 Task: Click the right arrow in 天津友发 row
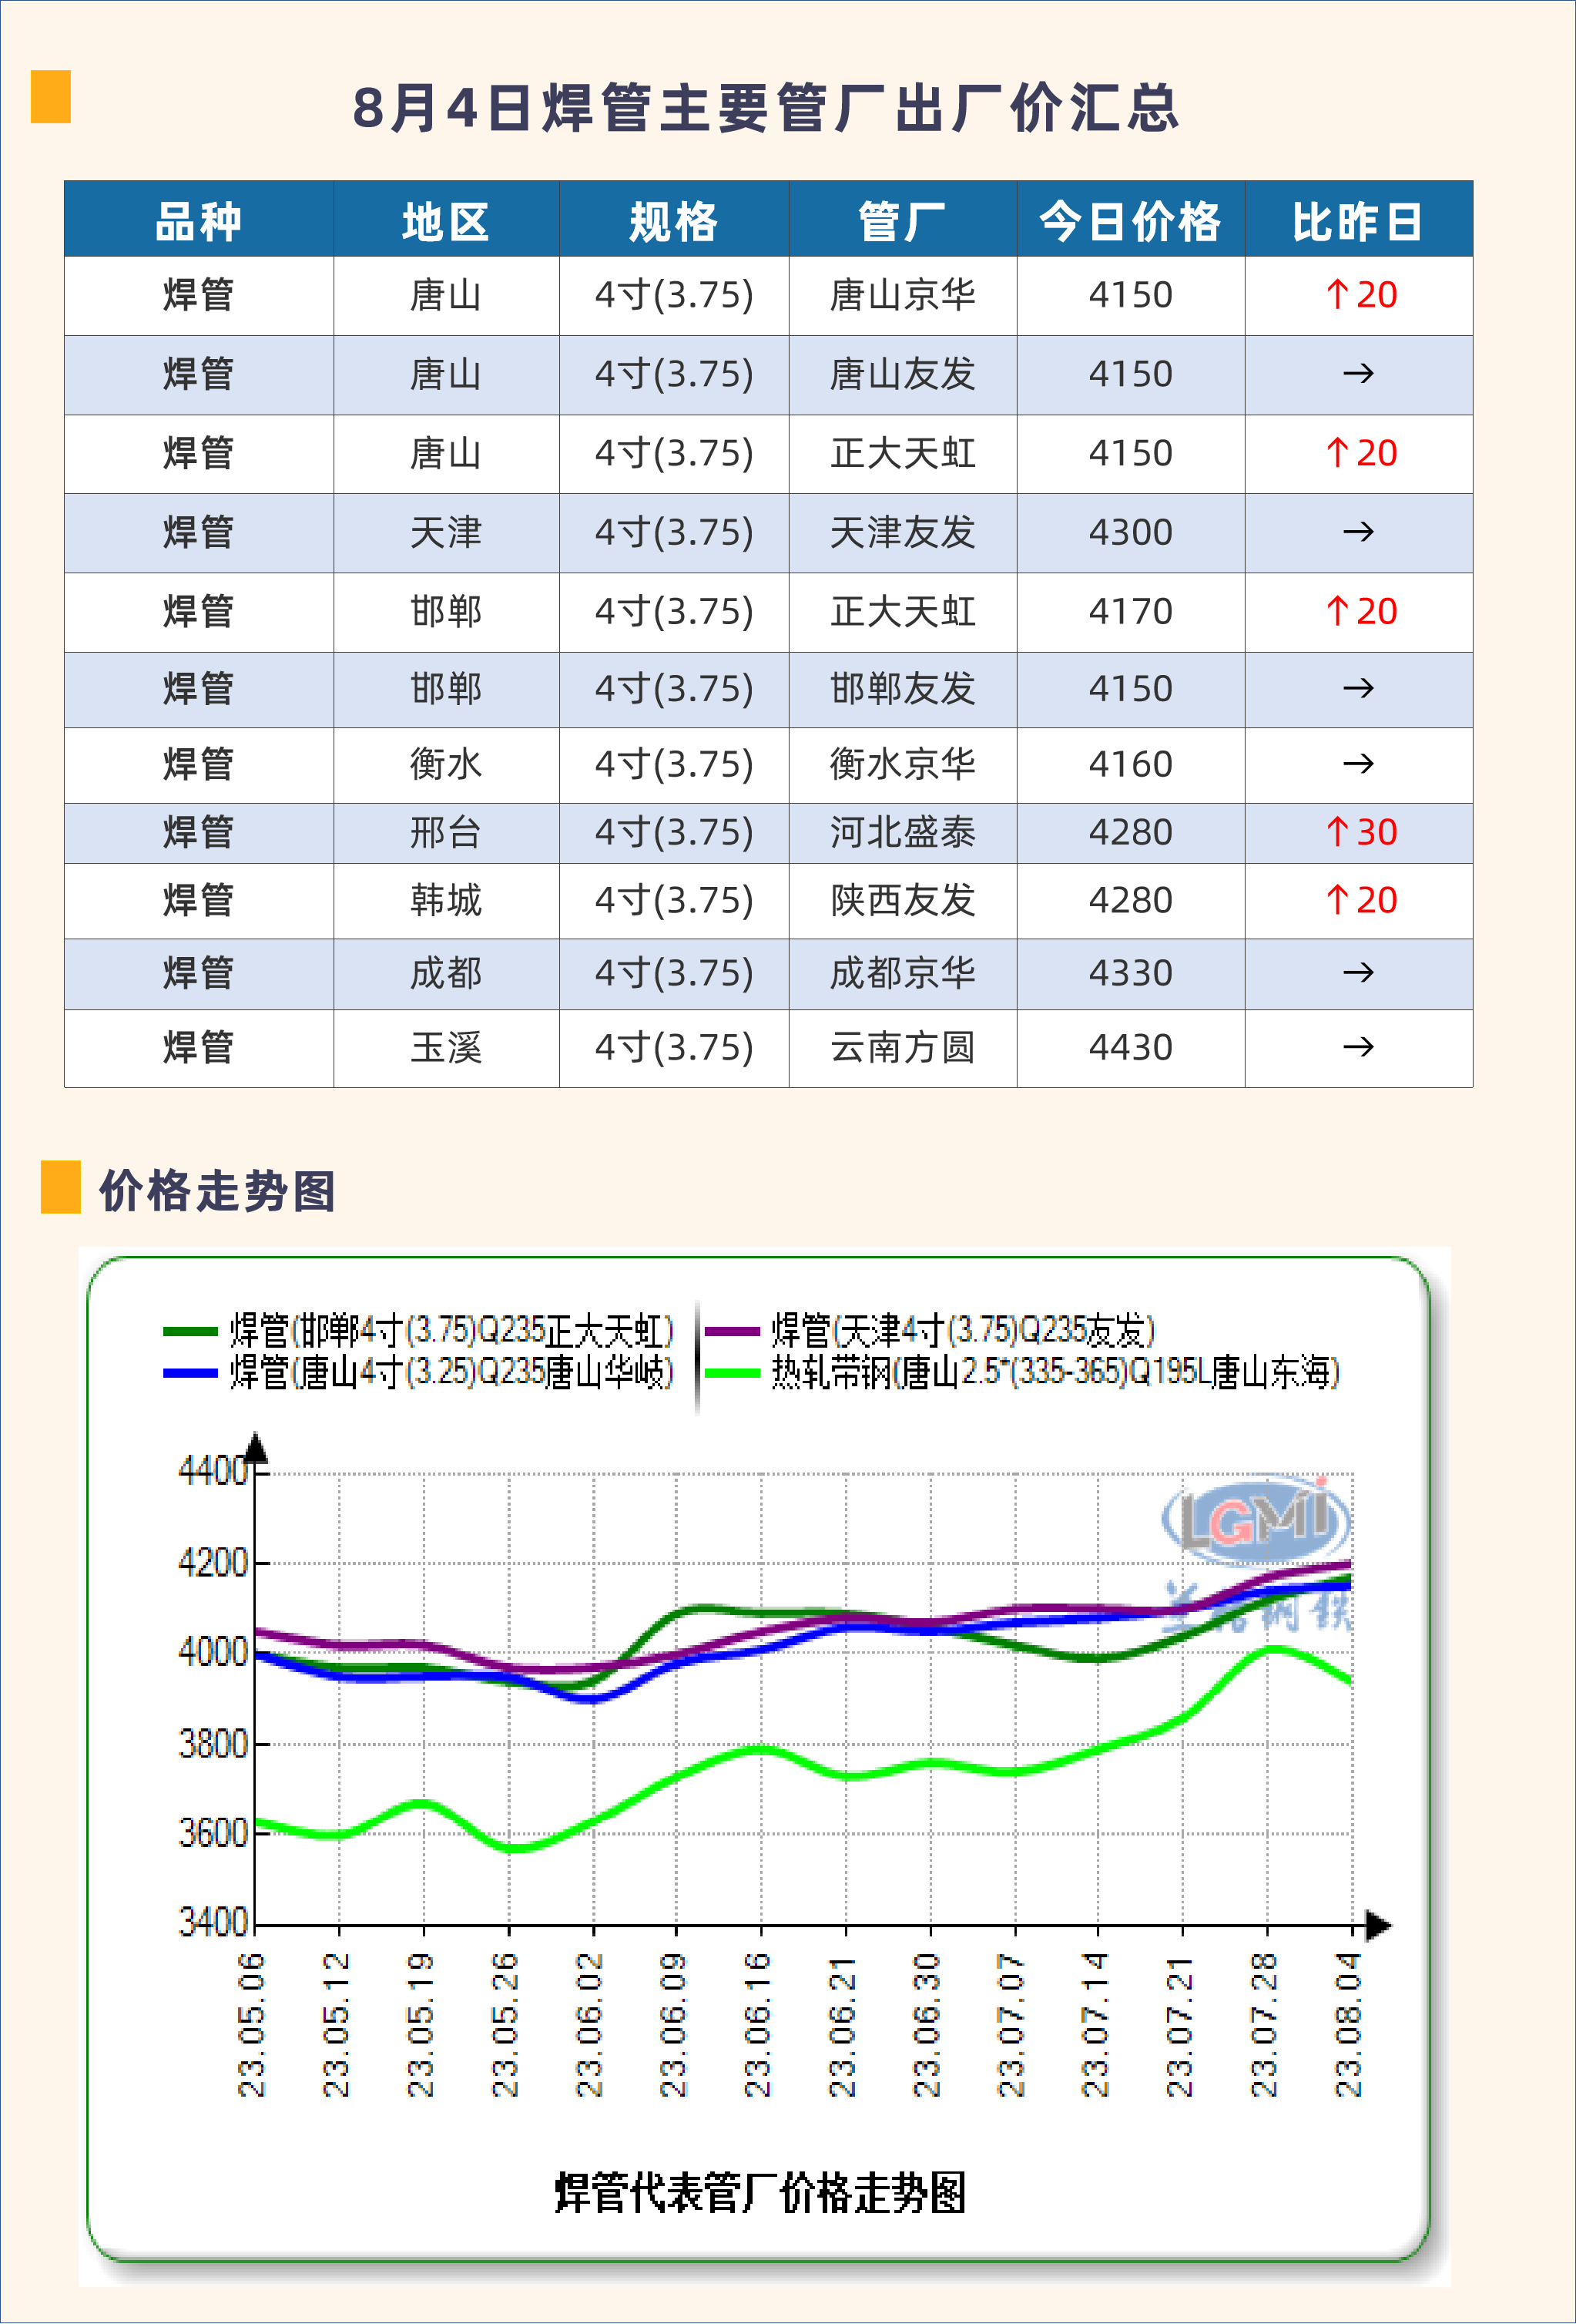[x=1357, y=532]
